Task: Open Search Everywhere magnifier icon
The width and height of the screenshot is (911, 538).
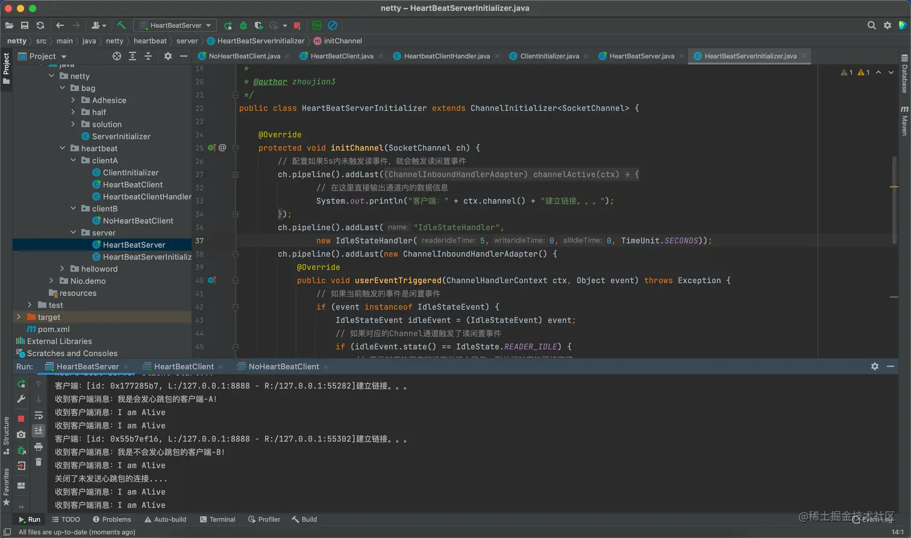Action: coord(871,25)
